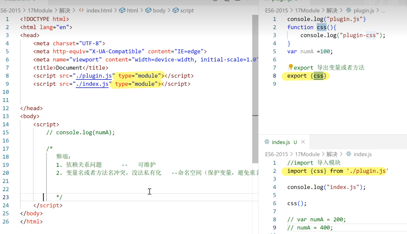The width and height of the screenshot is (407, 234).
Task: Click the </head> closing tag
Action: coord(31,108)
